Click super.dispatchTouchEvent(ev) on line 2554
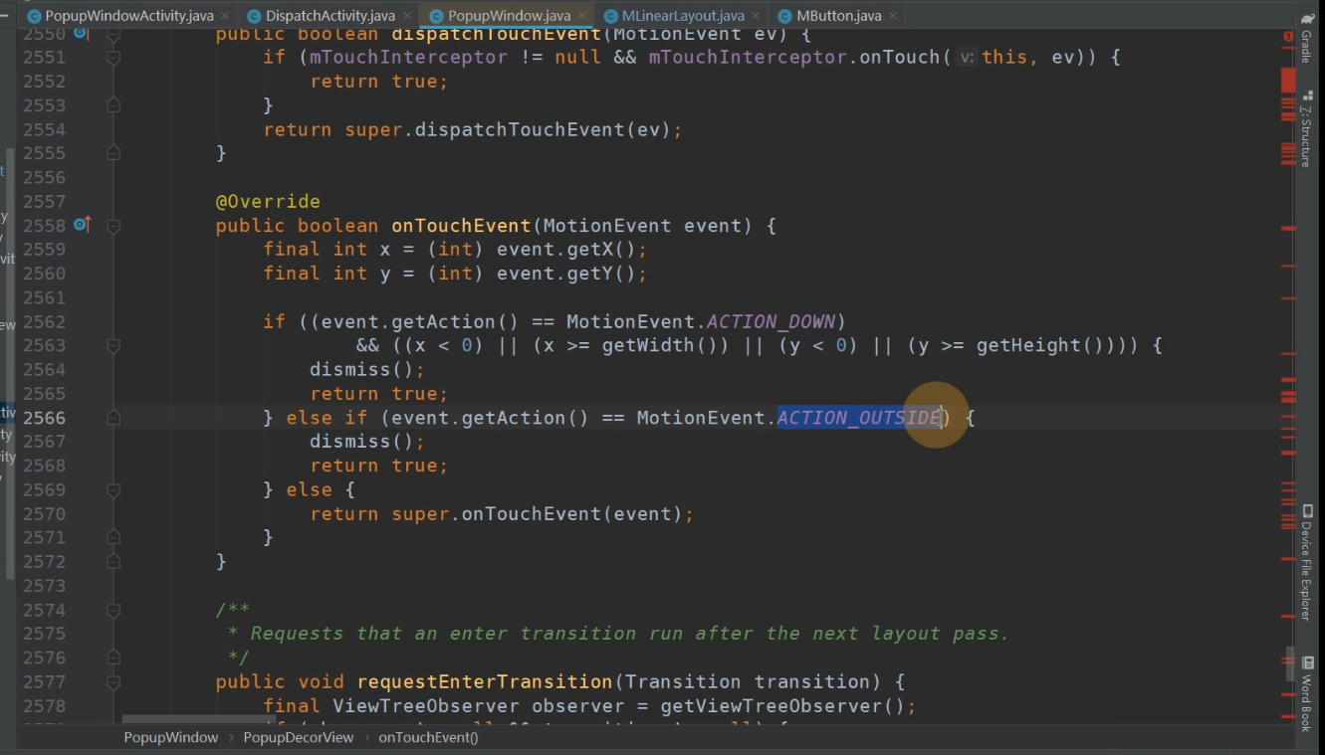This screenshot has width=1325, height=755. 508,129
